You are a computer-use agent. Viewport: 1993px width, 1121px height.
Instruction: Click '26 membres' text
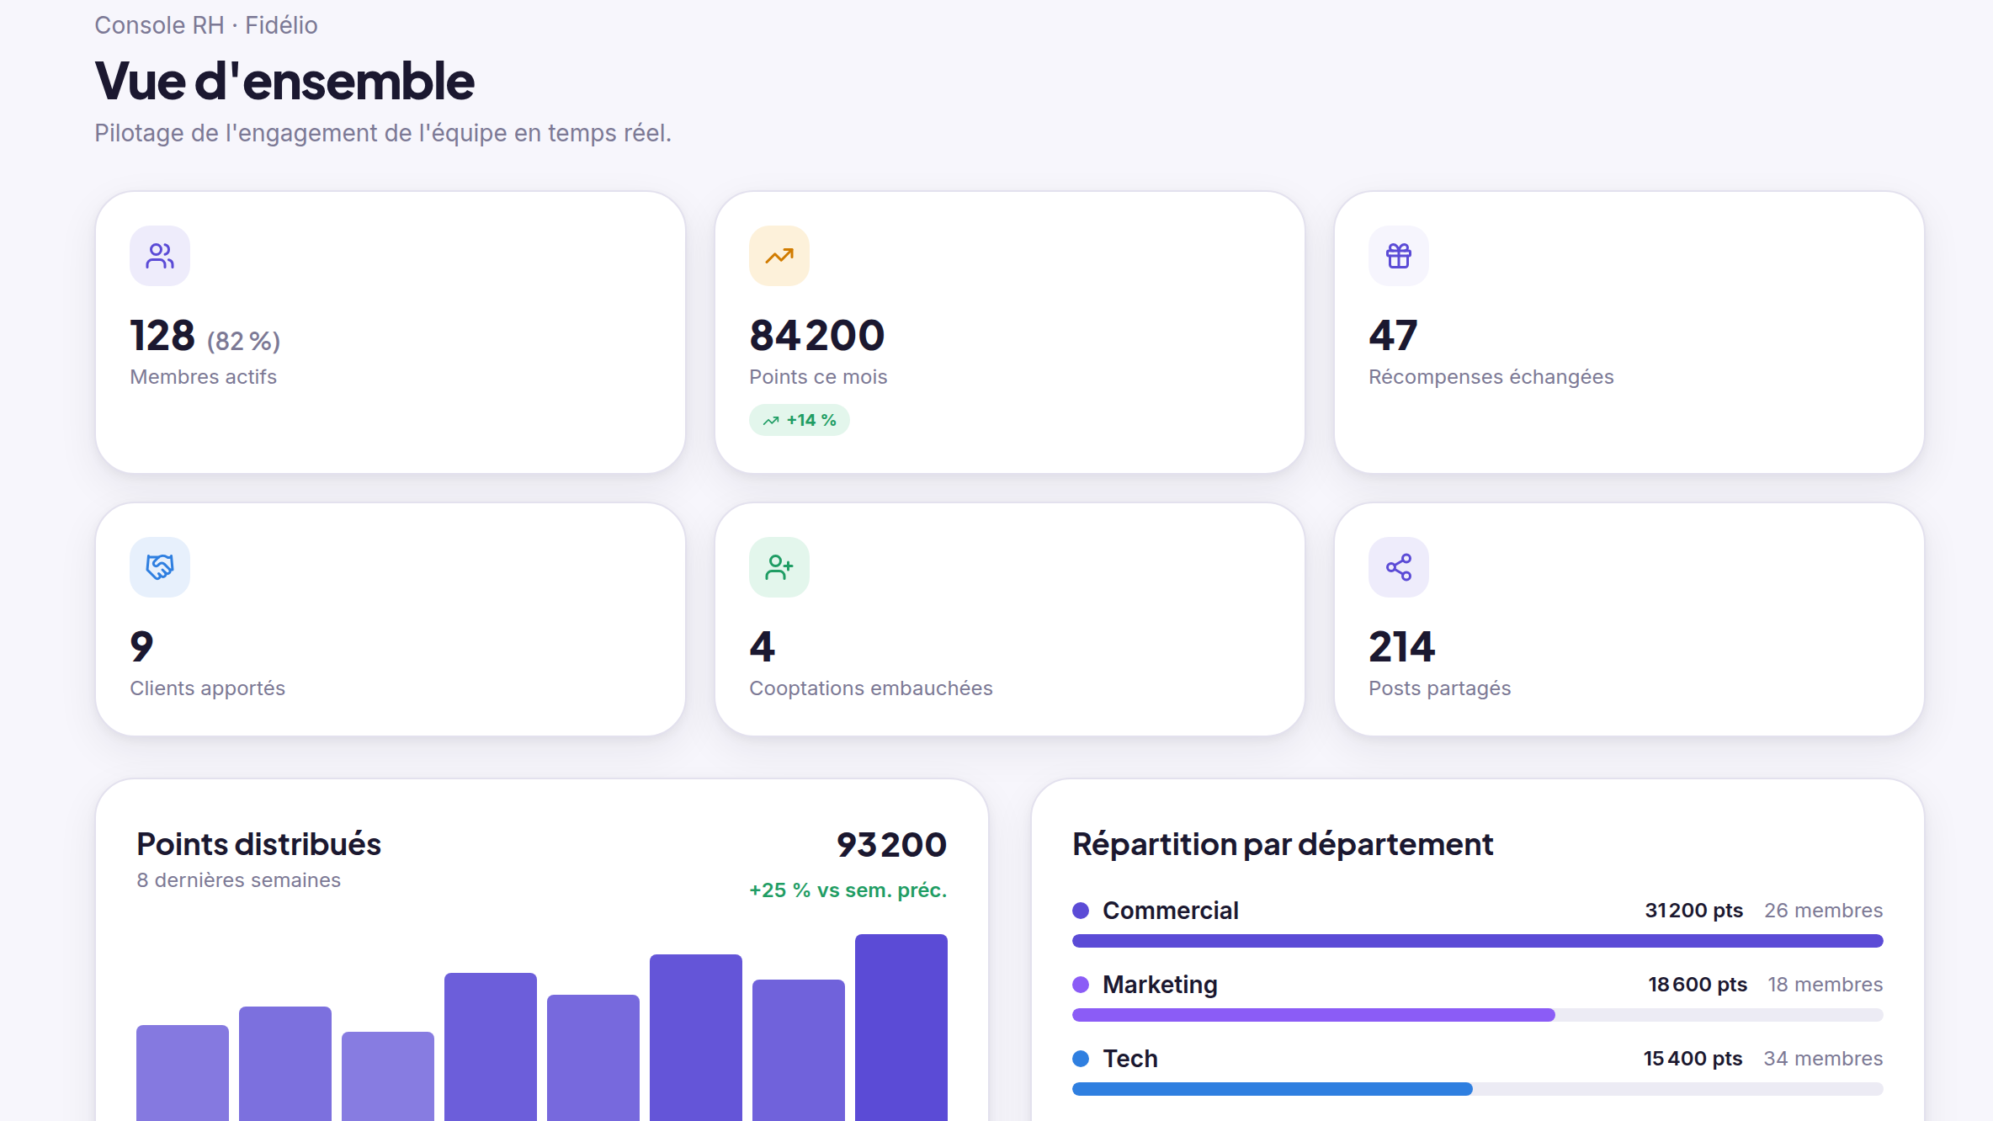click(1824, 911)
